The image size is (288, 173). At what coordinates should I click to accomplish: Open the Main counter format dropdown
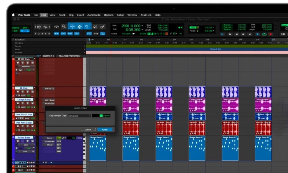[142, 26]
